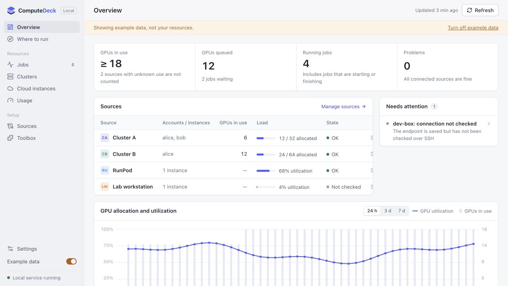
Task: Click the Local badge next to ComputeDeck
Action: pyautogui.click(x=69, y=11)
